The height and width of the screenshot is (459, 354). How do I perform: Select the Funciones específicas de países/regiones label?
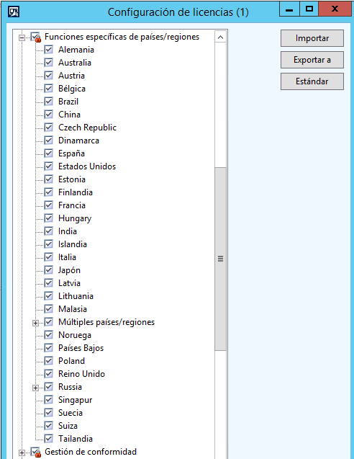click(122, 37)
